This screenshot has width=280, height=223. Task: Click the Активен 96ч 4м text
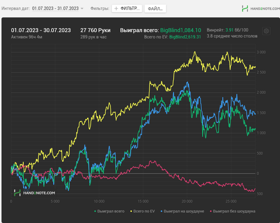pos(27,37)
